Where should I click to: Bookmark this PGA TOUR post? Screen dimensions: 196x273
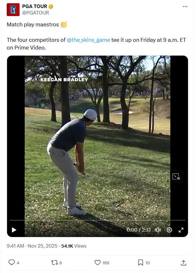click(141, 263)
